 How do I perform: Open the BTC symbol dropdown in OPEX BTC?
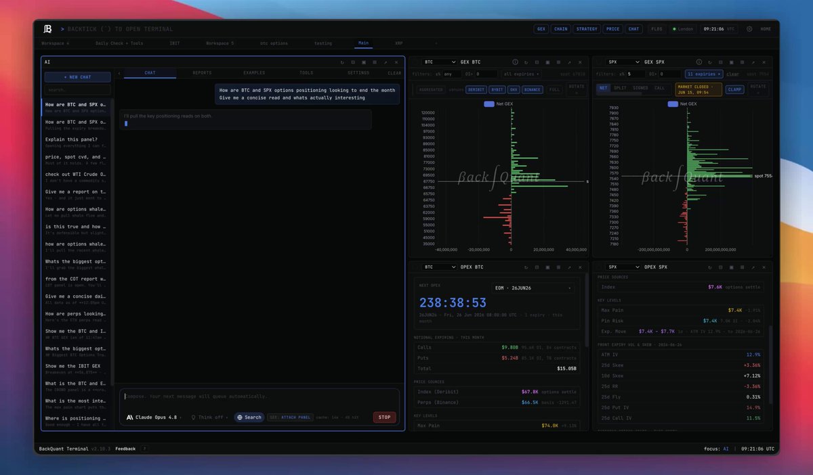(438, 267)
